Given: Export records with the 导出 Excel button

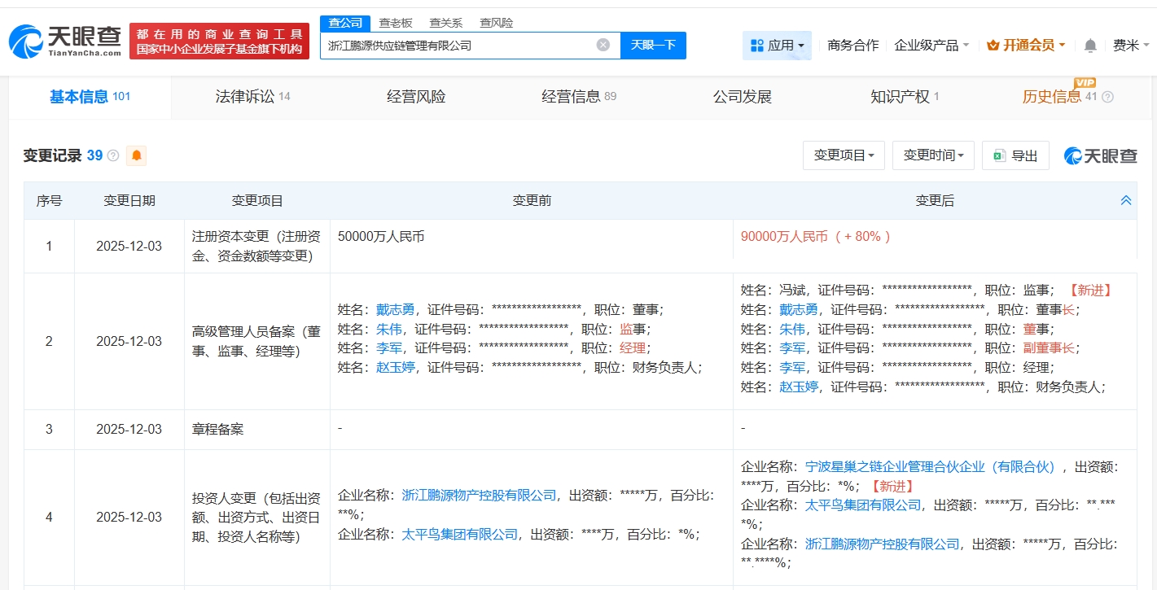Looking at the screenshot, I should tap(1015, 155).
